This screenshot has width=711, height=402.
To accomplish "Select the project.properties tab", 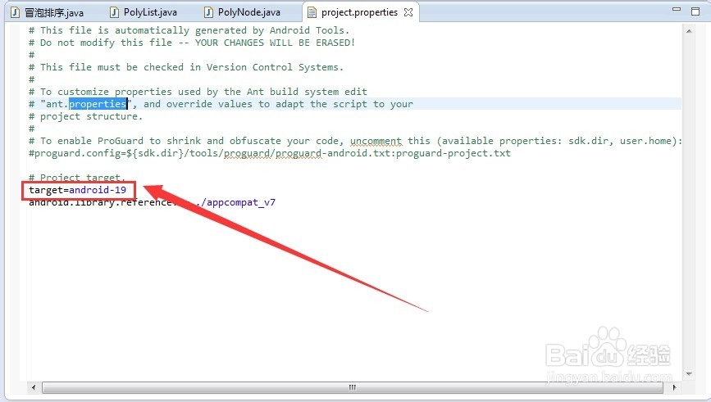I will pyautogui.click(x=359, y=12).
